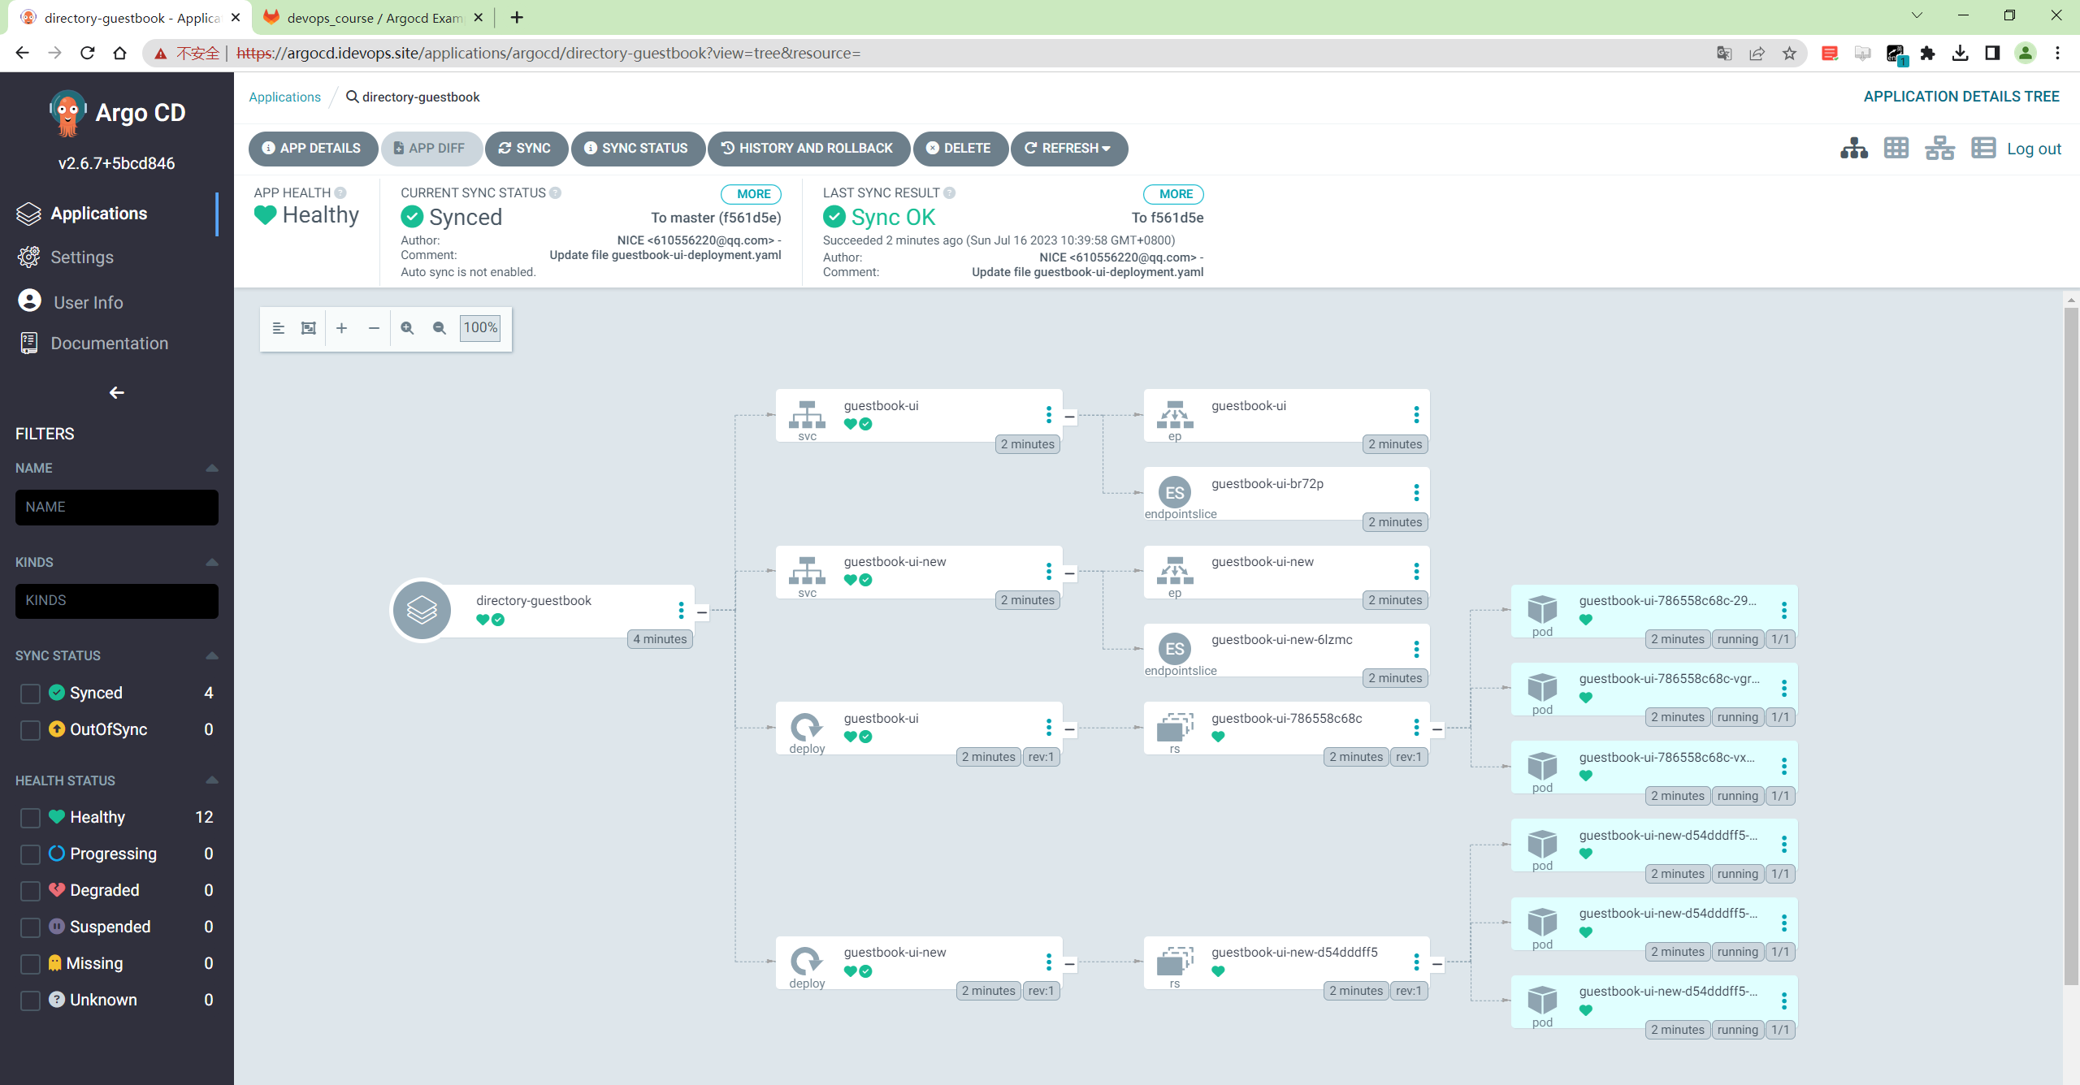The image size is (2080, 1085).
Task: Open Applications in the sidebar
Action: 98,214
